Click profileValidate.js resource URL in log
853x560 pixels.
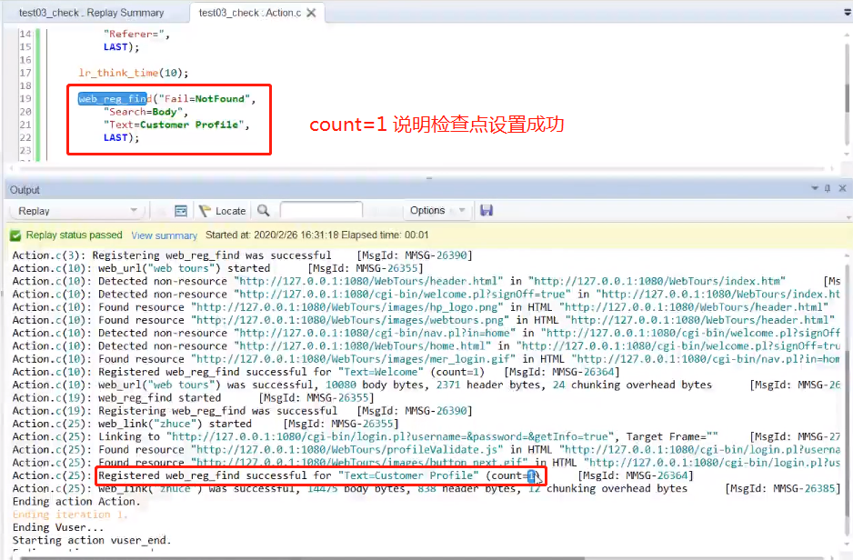[x=347, y=450]
